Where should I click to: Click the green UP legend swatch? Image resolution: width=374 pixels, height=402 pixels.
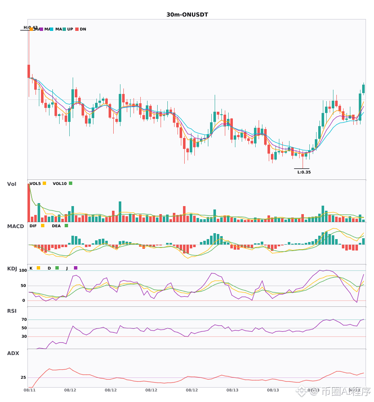64,29
